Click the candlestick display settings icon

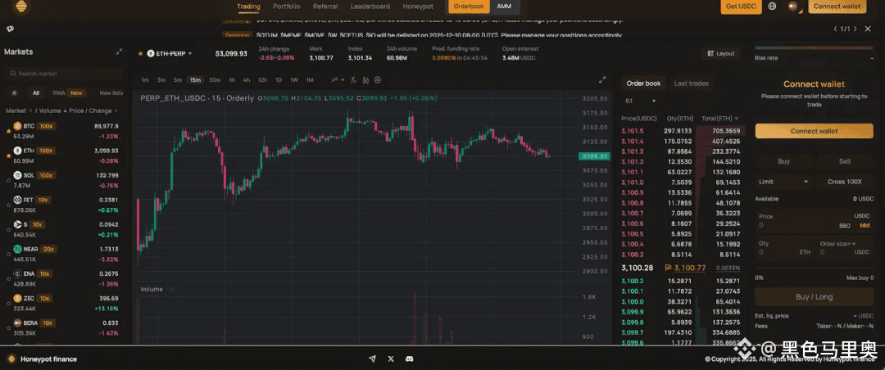(x=365, y=80)
